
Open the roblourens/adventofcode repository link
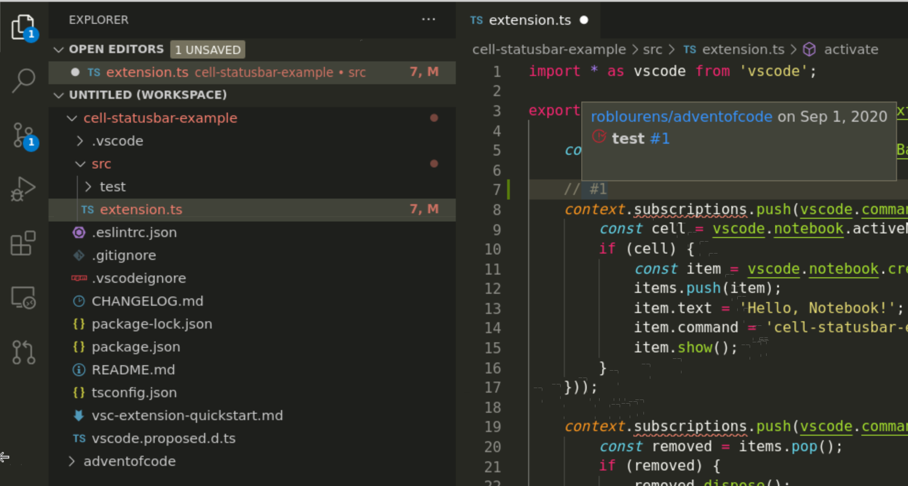681,116
